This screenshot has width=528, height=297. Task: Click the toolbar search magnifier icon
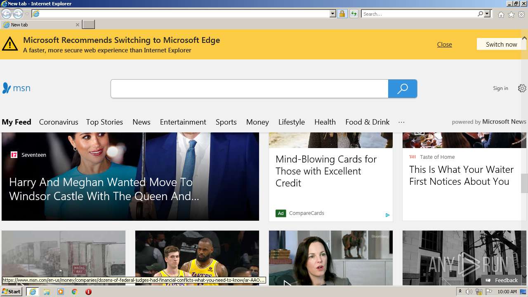point(481,14)
